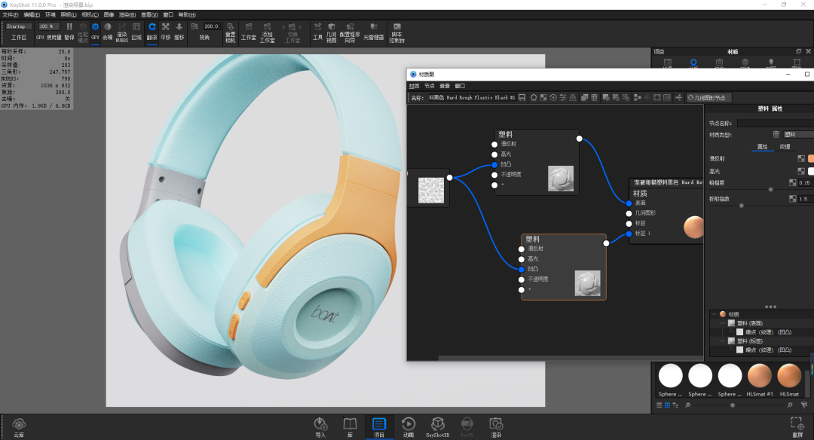Screen dimensions: 814x440
Task: Toggle the 区域 (region) render button
Action: click(x=136, y=31)
